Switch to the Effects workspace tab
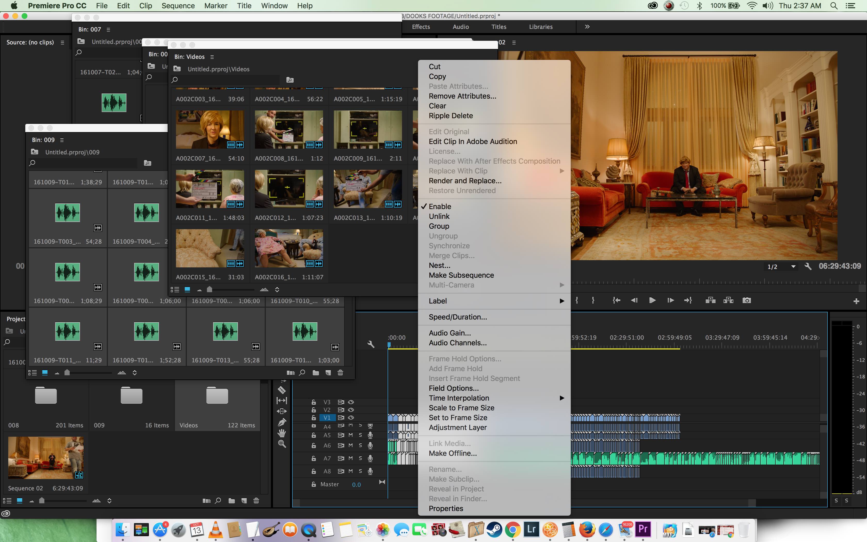The height and width of the screenshot is (542, 867). click(421, 27)
